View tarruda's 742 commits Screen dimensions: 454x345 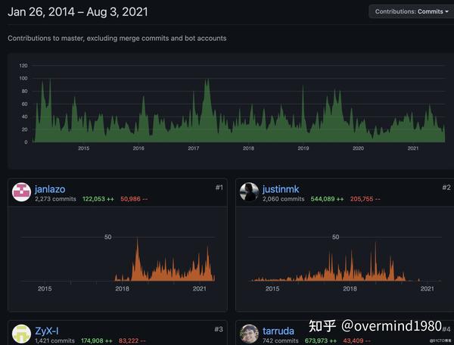280,341
